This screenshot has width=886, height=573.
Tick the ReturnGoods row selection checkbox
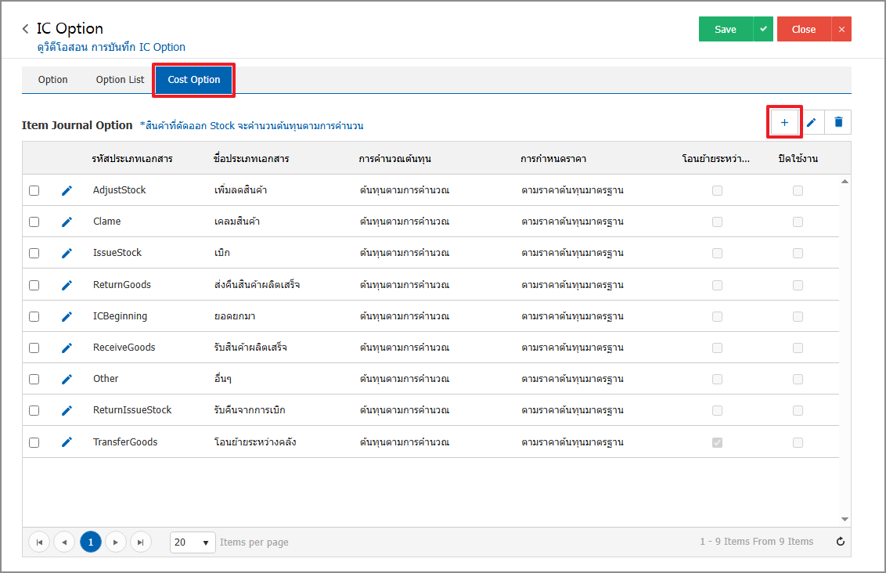coord(34,285)
